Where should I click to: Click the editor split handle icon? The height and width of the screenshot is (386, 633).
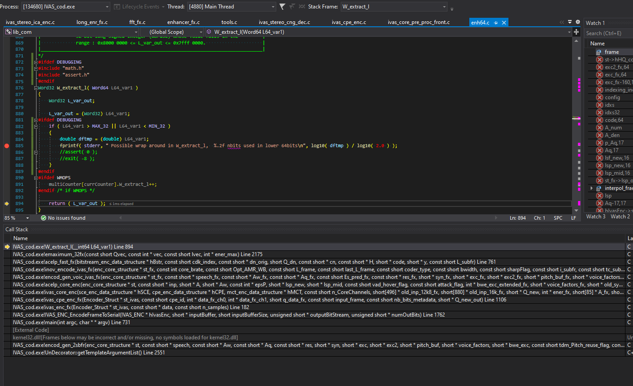(x=577, y=32)
